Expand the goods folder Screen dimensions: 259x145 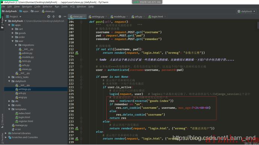(x=13, y=33)
